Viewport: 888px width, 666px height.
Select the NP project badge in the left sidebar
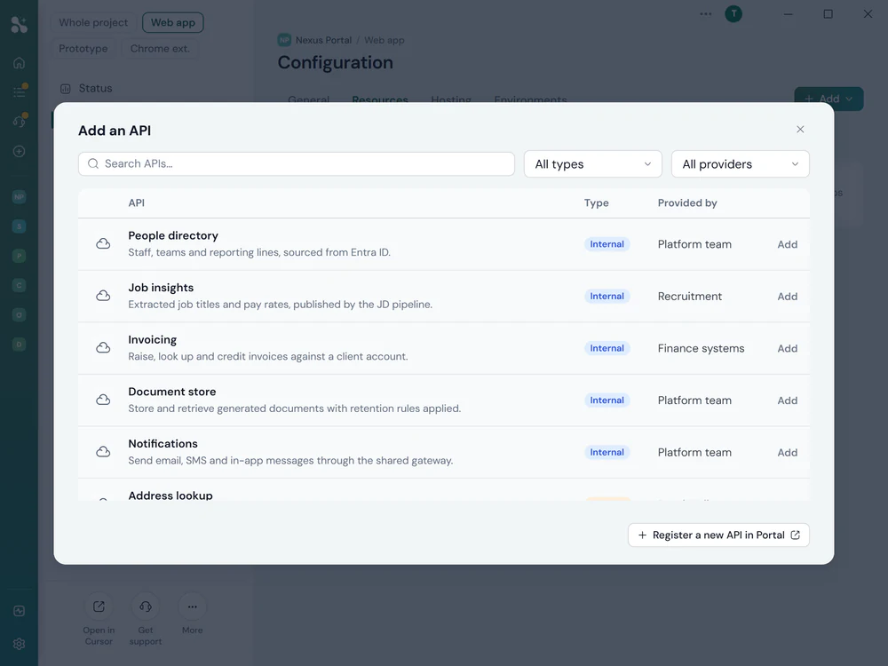coord(20,197)
